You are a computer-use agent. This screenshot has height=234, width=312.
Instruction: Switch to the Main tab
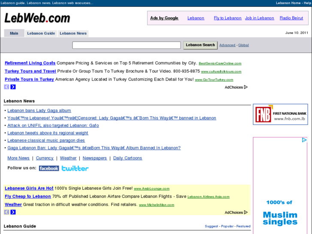click(14, 33)
